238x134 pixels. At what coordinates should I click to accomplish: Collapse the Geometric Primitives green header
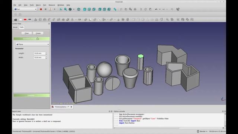(x=32, y=39)
